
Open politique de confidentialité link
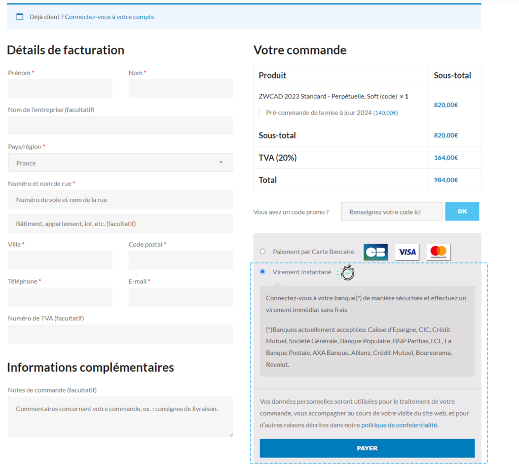click(399, 425)
